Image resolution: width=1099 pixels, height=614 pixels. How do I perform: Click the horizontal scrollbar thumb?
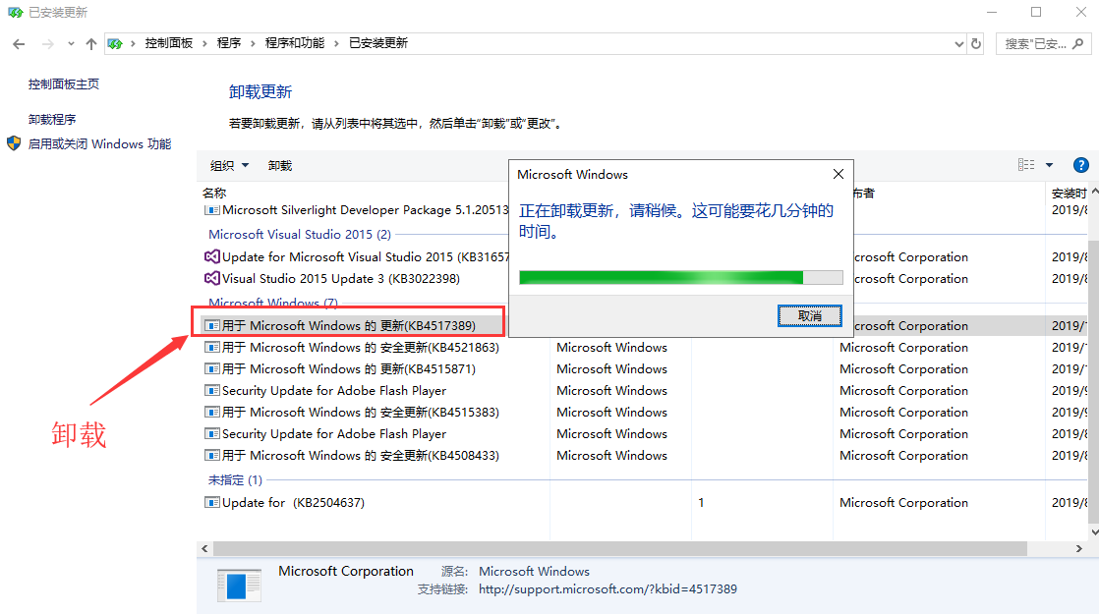620,549
